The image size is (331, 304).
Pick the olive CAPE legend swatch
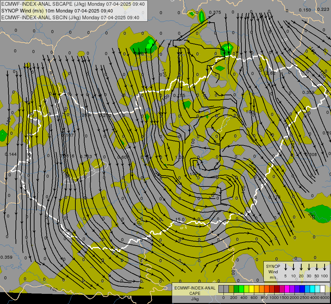pos(231,289)
